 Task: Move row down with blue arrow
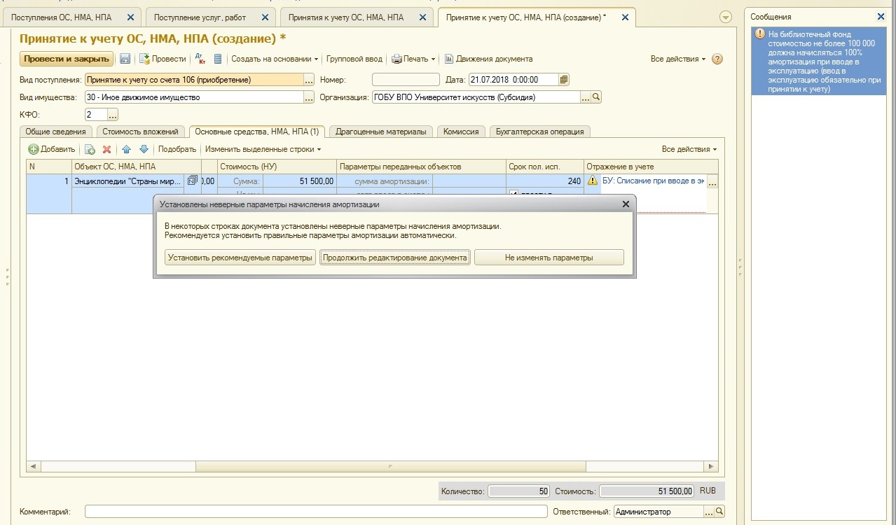click(x=144, y=149)
